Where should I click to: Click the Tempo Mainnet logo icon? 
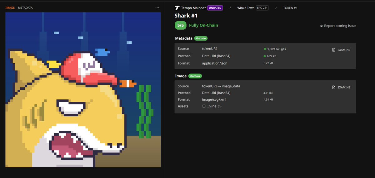[x=177, y=8]
